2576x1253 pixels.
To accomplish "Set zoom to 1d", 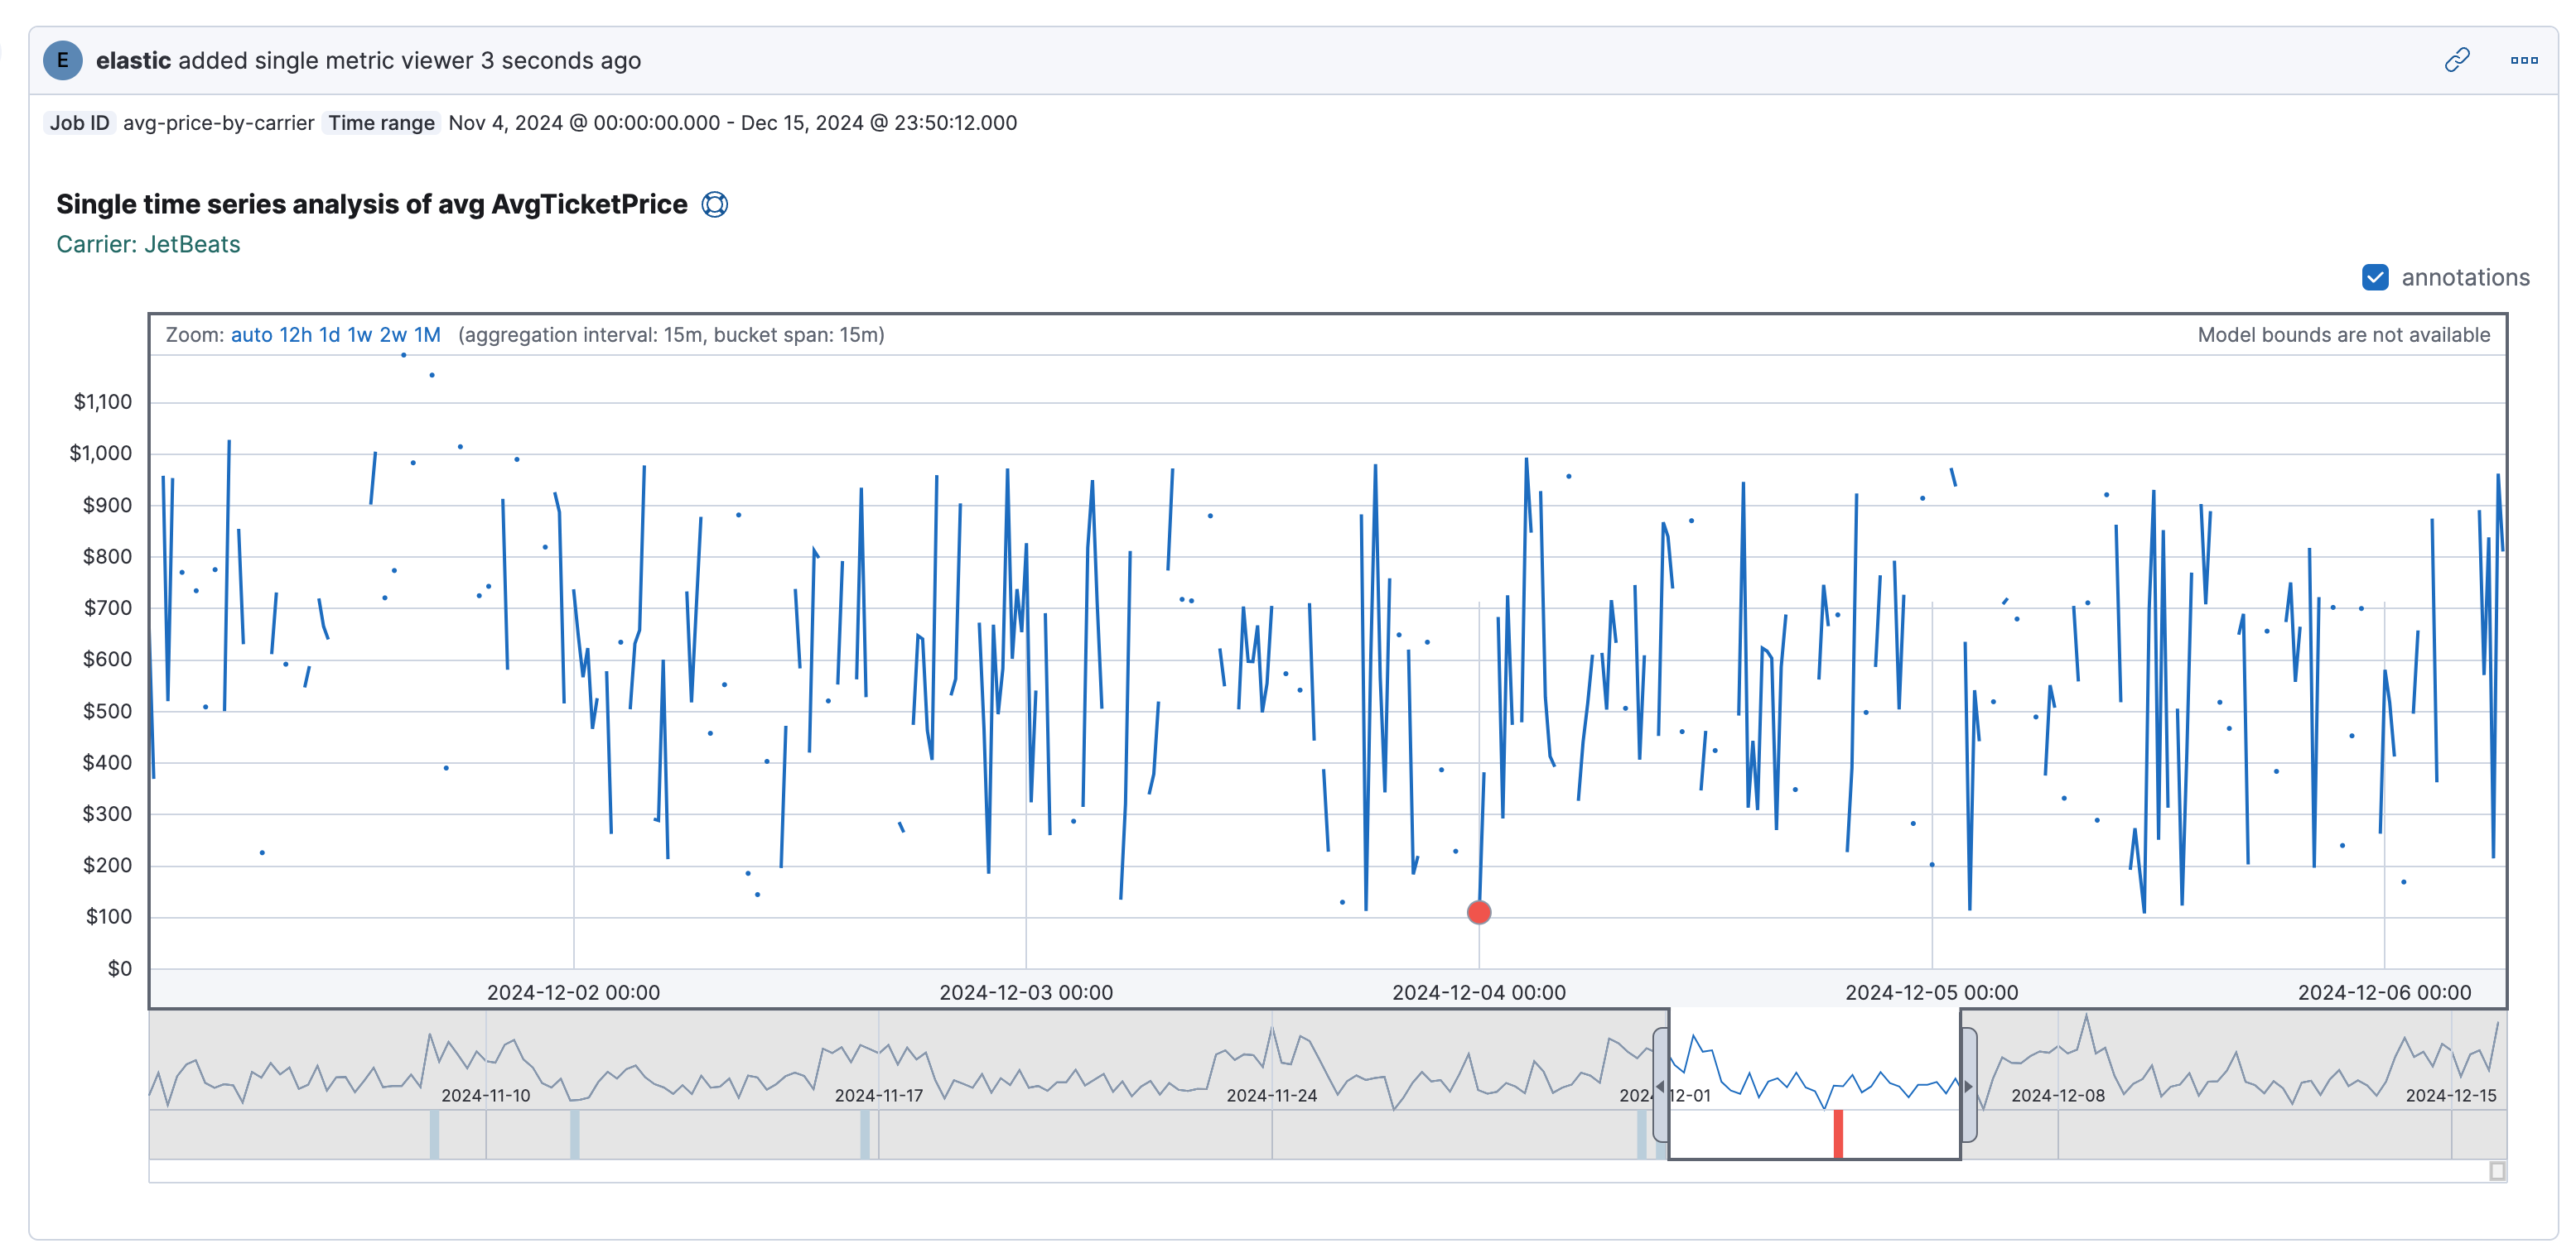I will pos(329,334).
